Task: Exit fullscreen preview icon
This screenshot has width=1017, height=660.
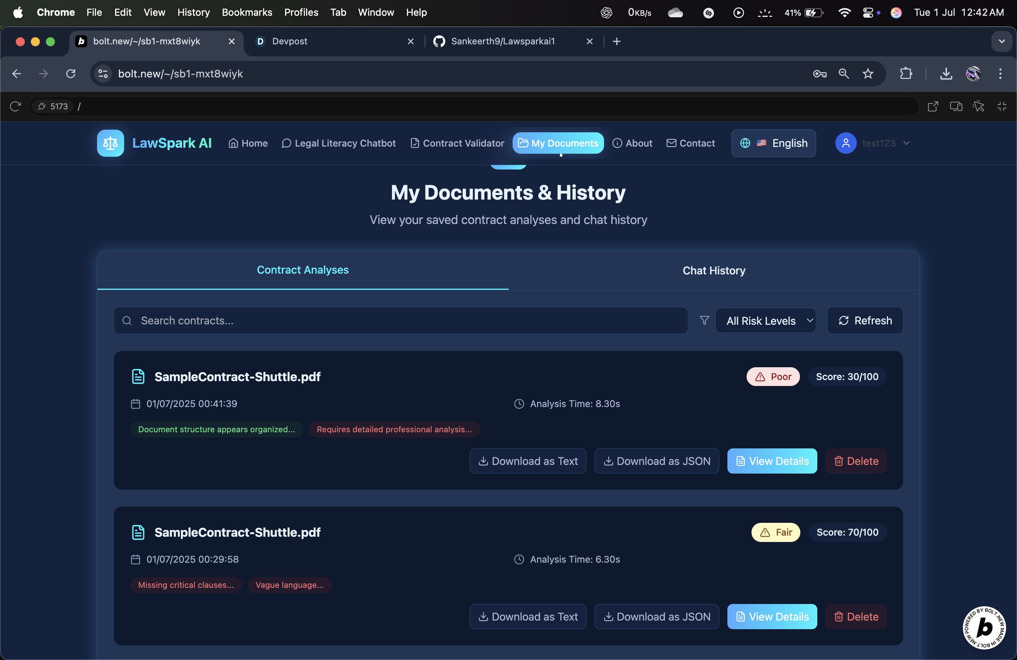Action: [x=1002, y=106]
